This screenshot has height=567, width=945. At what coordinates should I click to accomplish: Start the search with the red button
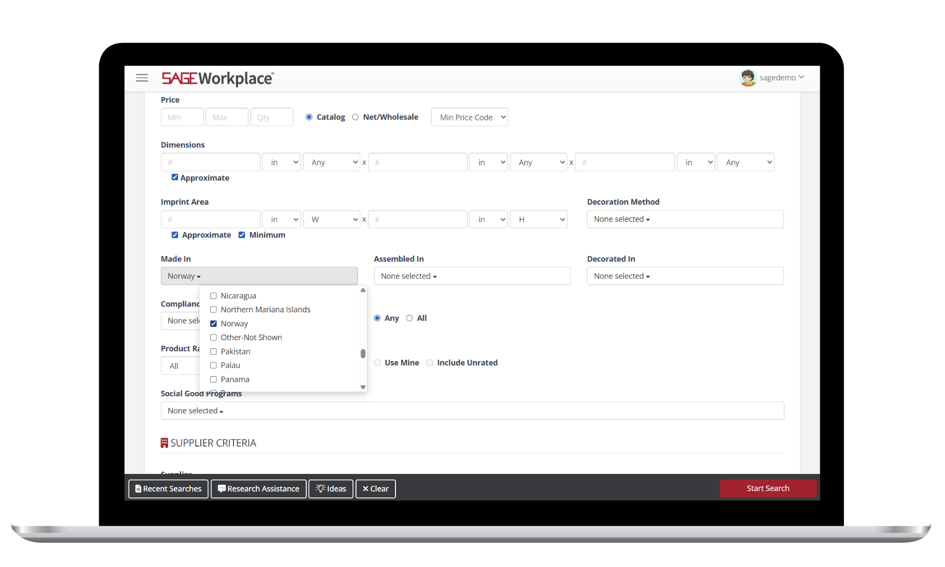[768, 489]
